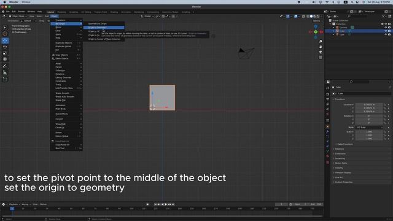This screenshot has height=221, width=393.
Task: Select the Transform tool
Action: [x=5, y=59]
